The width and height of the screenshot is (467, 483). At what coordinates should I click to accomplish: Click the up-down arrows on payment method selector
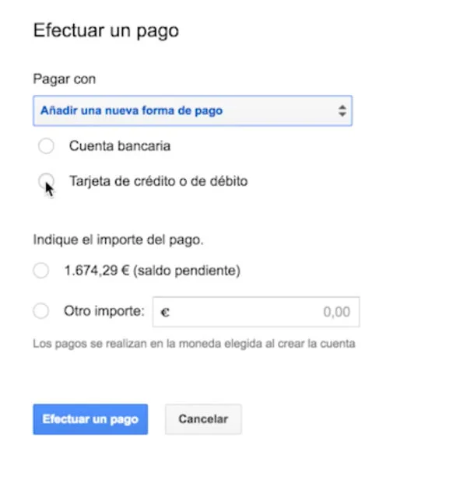(x=342, y=111)
